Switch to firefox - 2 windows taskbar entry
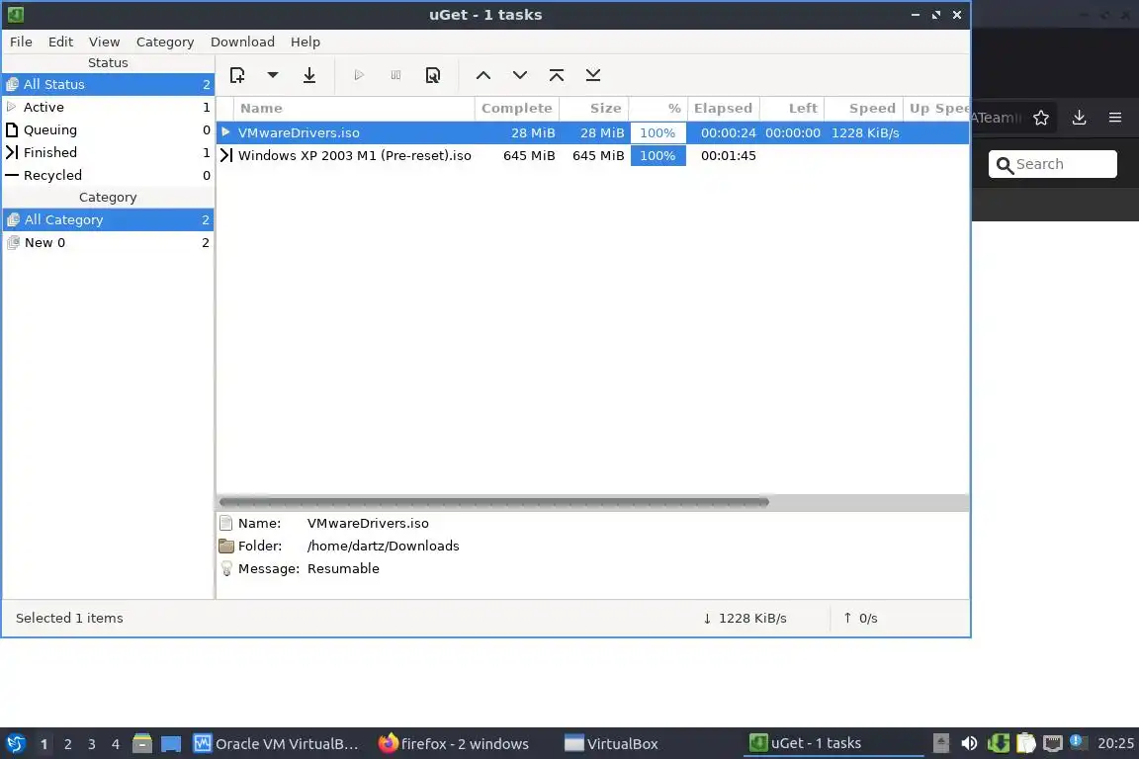1139x759 pixels. (454, 744)
